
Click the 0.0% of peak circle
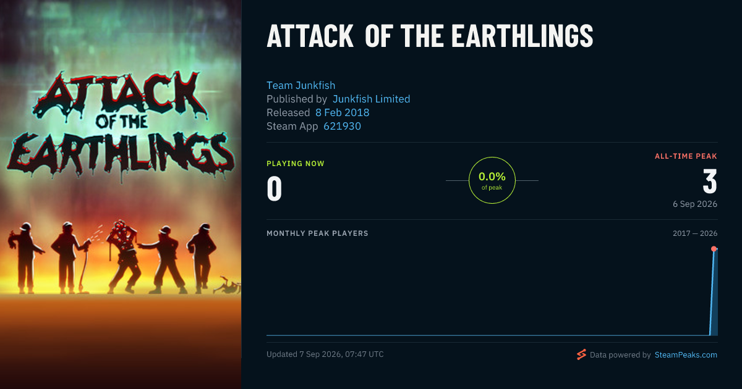pyautogui.click(x=492, y=180)
